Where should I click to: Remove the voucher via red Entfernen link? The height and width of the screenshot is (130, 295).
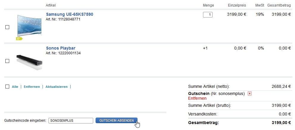(197, 98)
